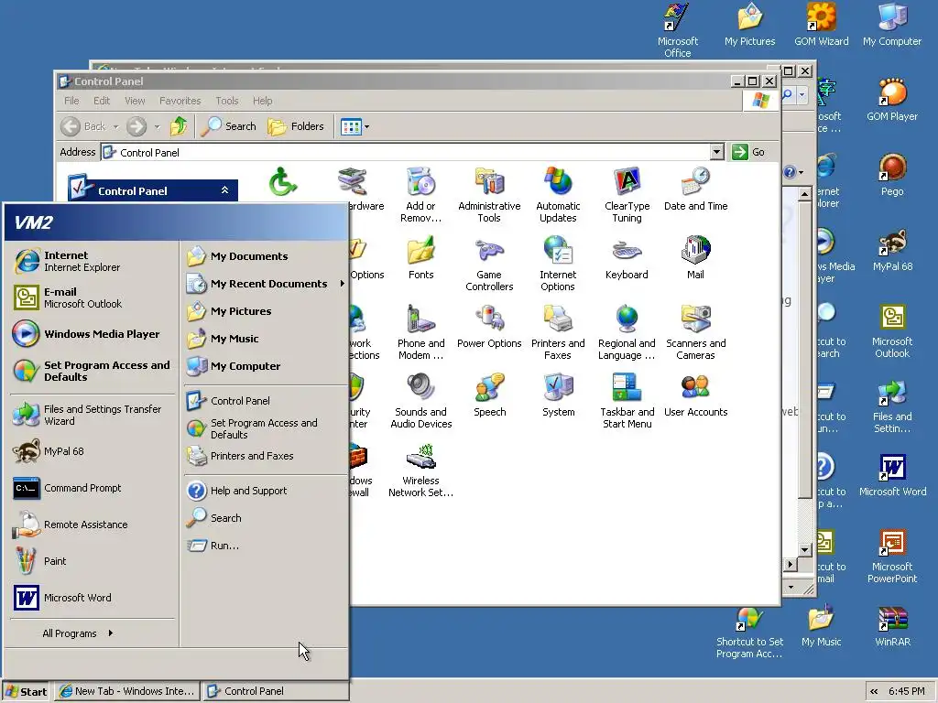The image size is (938, 703).
Task: Open the Tools menu
Action: [x=227, y=101]
